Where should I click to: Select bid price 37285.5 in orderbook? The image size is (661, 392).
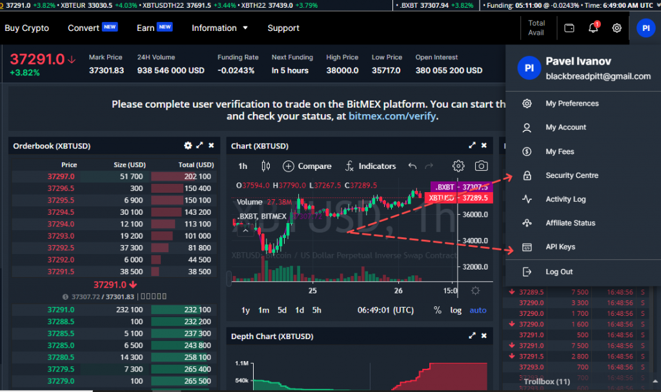[61, 333]
